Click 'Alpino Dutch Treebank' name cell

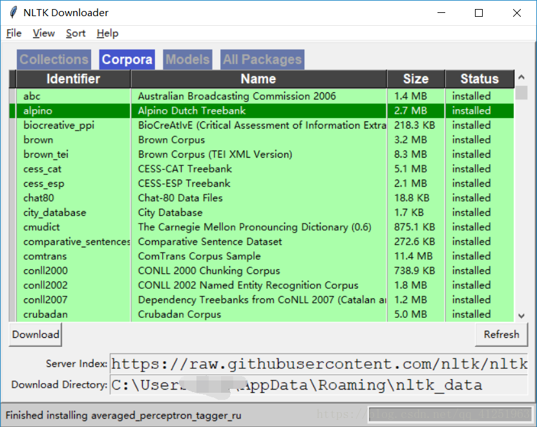click(191, 110)
